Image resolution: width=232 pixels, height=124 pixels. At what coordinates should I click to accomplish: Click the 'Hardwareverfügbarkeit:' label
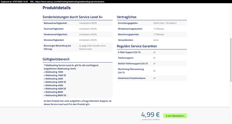(55, 34)
